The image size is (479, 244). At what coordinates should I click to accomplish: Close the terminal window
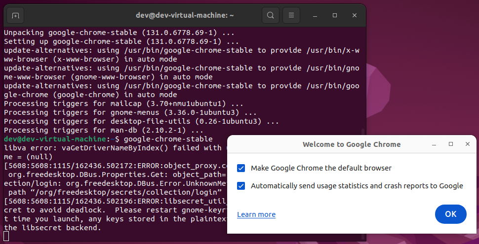pyautogui.click(x=355, y=15)
